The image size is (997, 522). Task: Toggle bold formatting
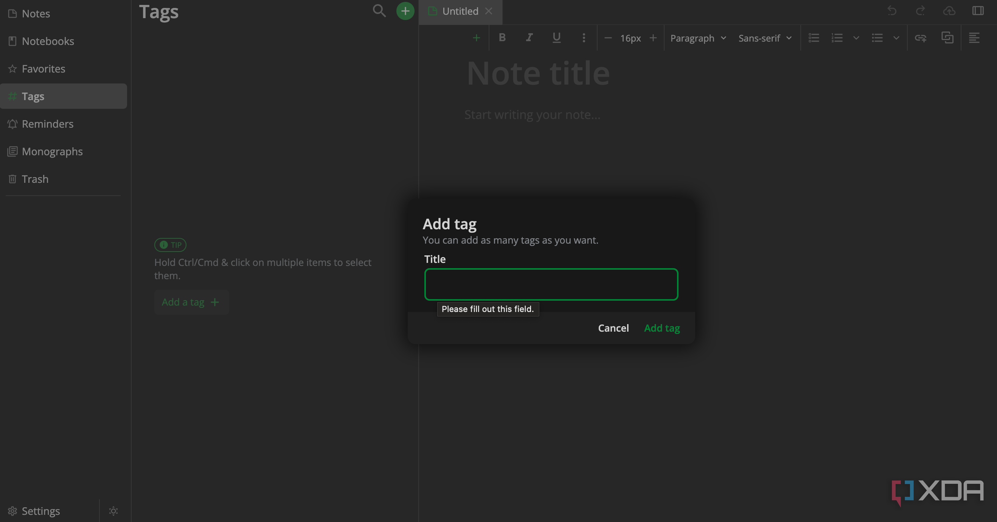click(x=502, y=38)
